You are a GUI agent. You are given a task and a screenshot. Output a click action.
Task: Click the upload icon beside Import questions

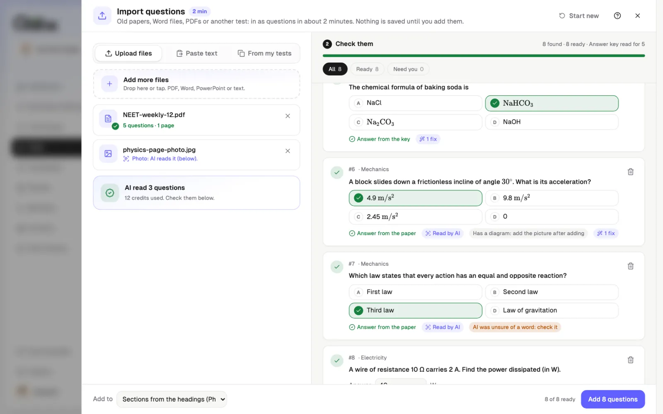[x=102, y=16]
